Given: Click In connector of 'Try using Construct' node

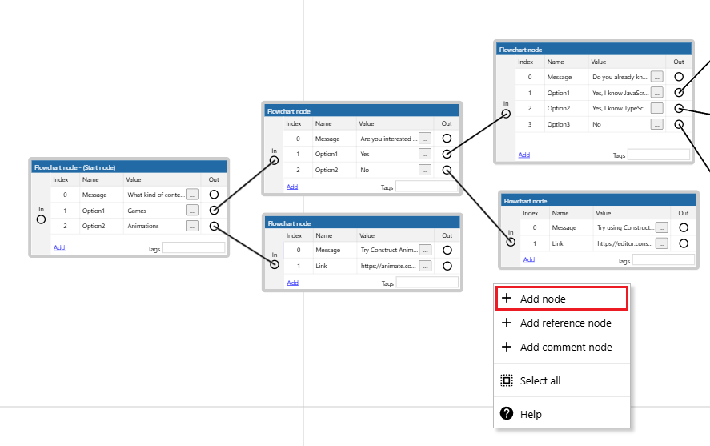Looking at the screenshot, I should [511, 242].
